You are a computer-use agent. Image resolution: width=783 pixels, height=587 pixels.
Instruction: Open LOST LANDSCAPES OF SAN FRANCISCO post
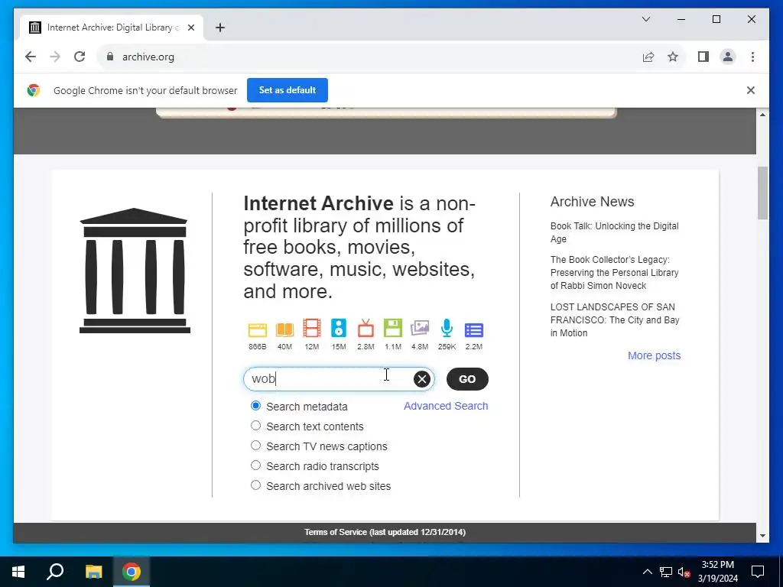point(615,320)
